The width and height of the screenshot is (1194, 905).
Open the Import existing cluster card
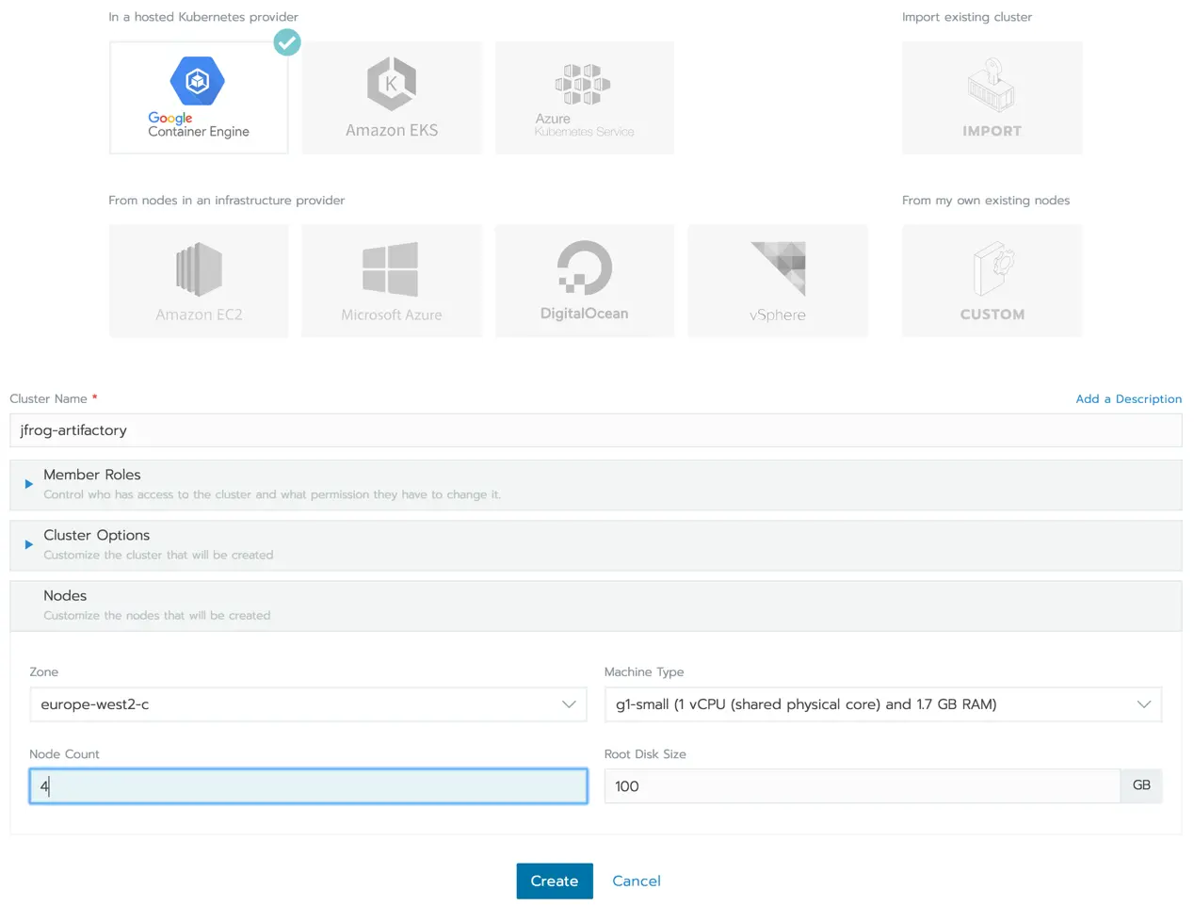pos(992,98)
